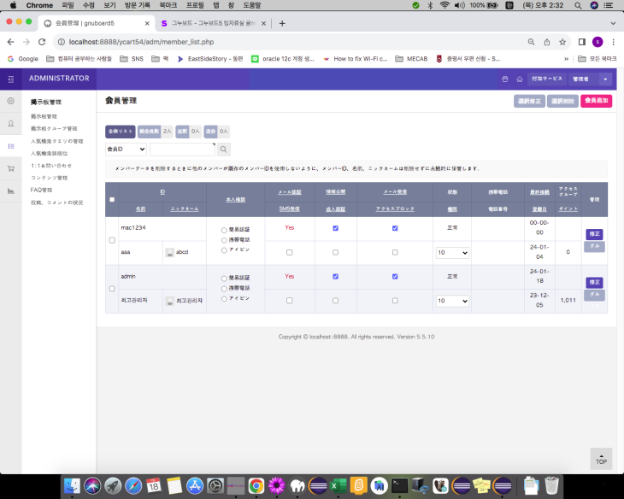Open the statistics chart sidebar icon
The width and height of the screenshot is (624, 499).
(x=11, y=191)
